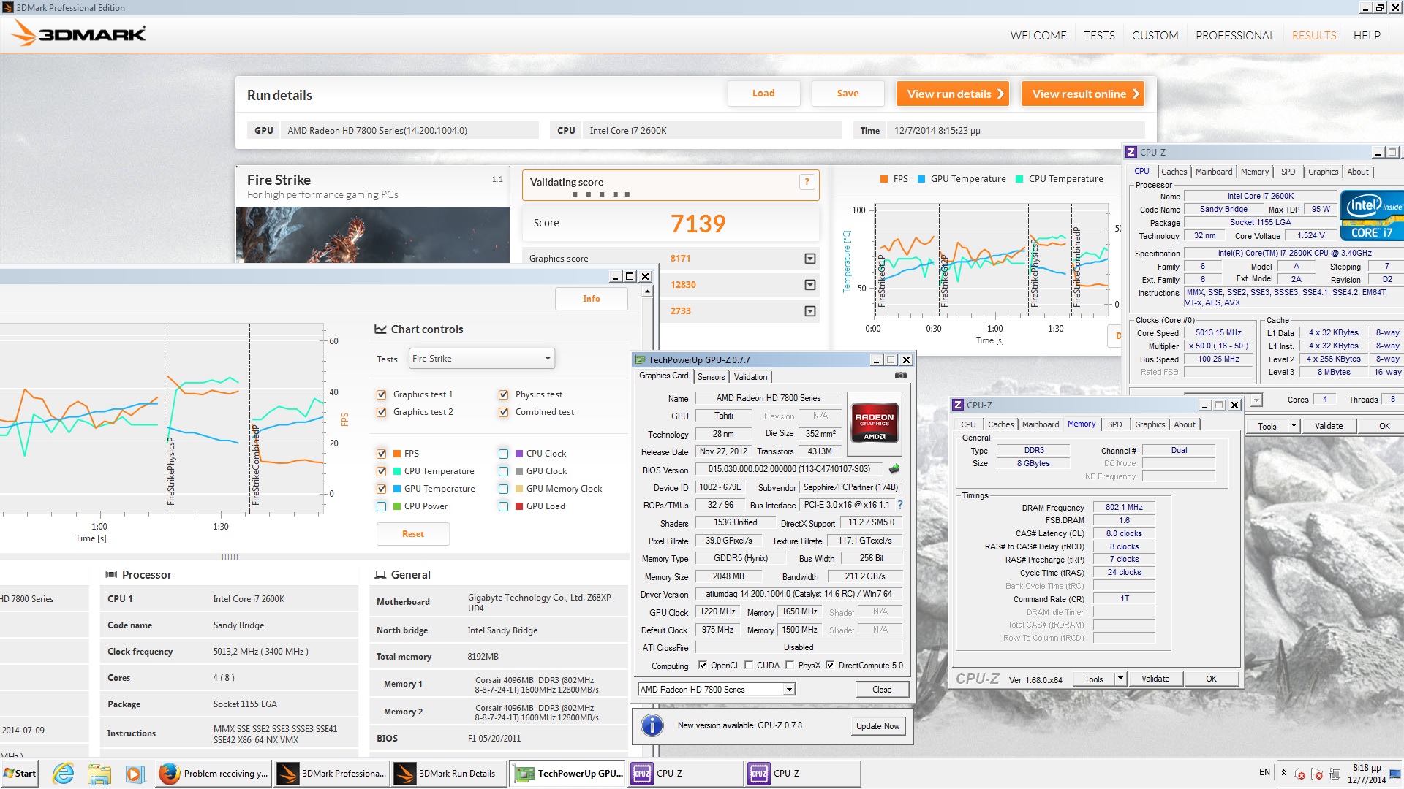This screenshot has height=789, width=1404.
Task: Launch Windows Media Player from the taskbar
Action: pos(134,773)
